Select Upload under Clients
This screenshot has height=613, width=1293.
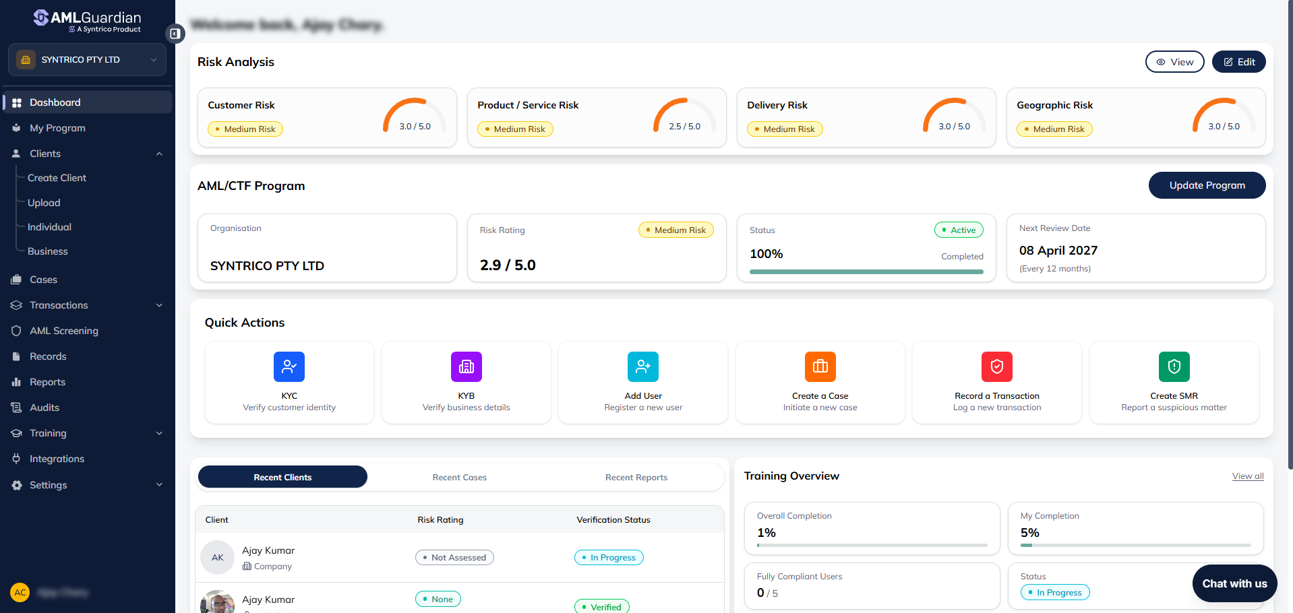point(44,203)
